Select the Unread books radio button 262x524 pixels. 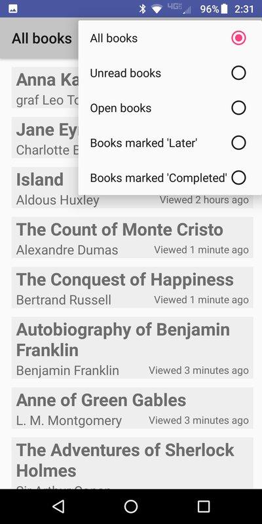238,73
